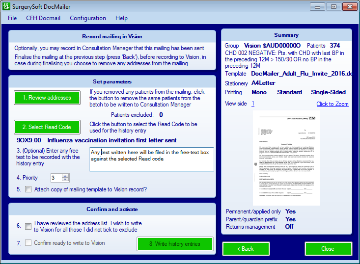The height and width of the screenshot is (264, 360).
Task: Tick Confirm ready to write to Vision
Action: 28,243
